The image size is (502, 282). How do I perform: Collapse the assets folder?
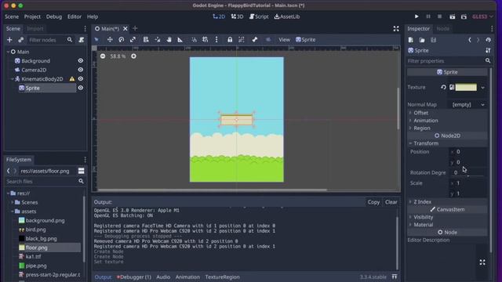(x=13, y=211)
